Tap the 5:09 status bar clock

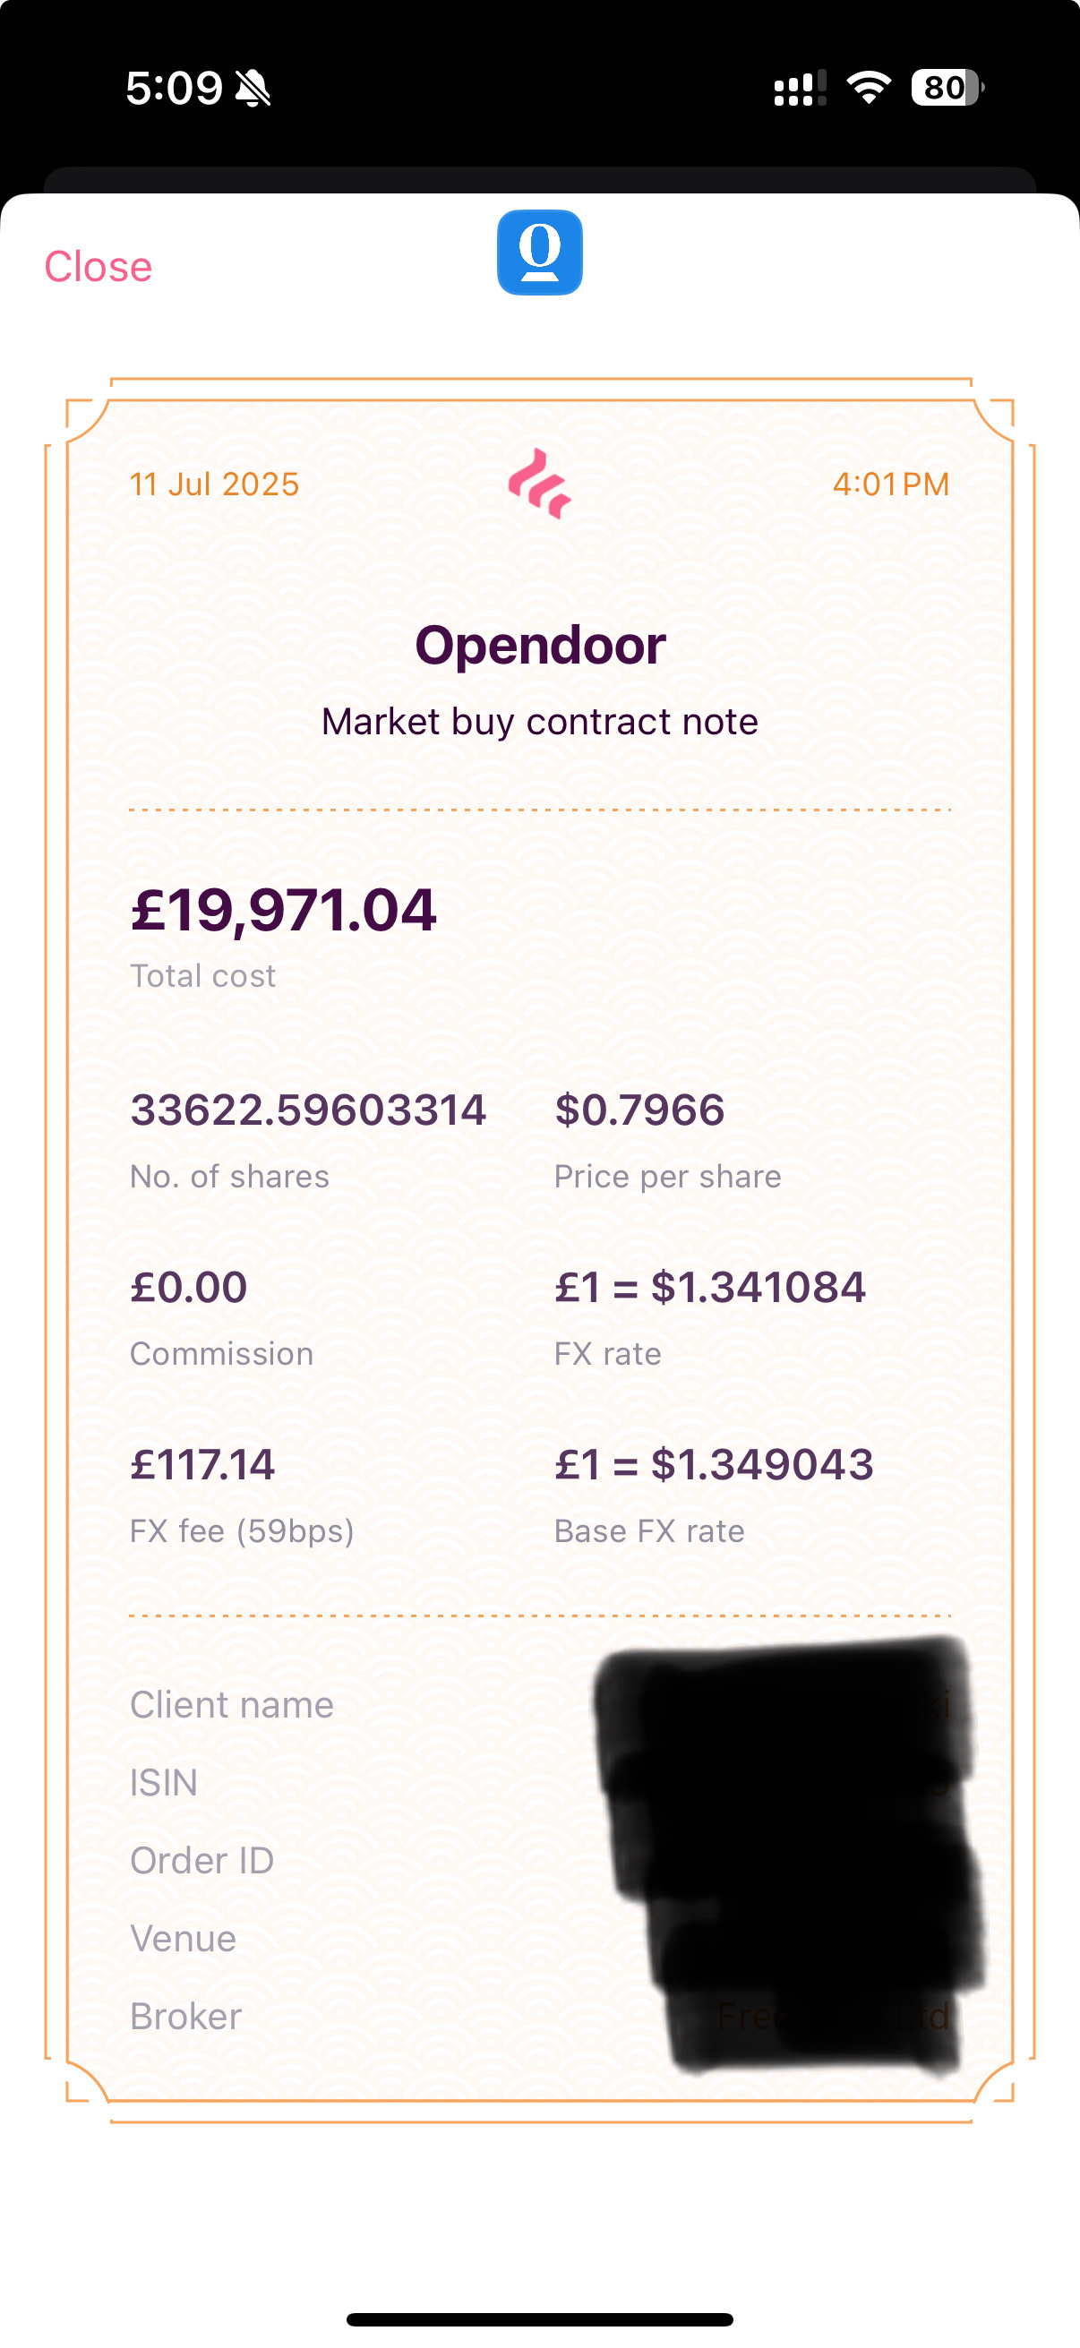(x=173, y=89)
